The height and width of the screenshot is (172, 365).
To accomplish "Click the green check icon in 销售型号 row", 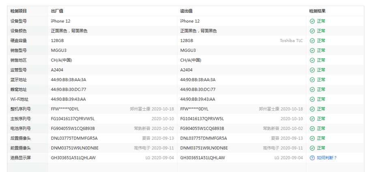I will 312,51.
